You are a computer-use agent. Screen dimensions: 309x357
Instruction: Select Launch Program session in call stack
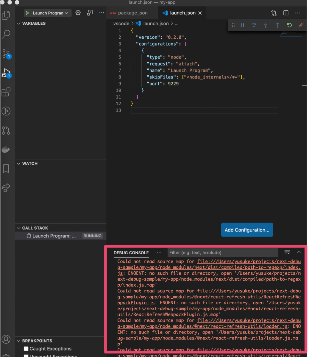[x=60, y=236]
